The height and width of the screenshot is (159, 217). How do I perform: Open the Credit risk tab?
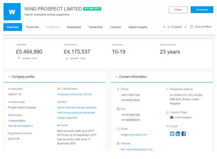point(53,27)
